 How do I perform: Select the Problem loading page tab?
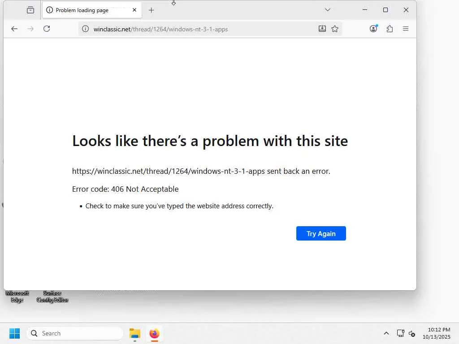92,10
